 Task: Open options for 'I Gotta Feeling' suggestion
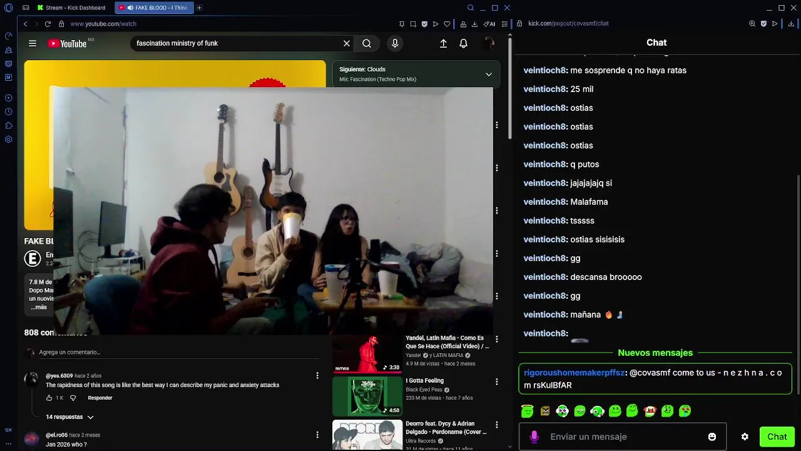[x=497, y=381]
